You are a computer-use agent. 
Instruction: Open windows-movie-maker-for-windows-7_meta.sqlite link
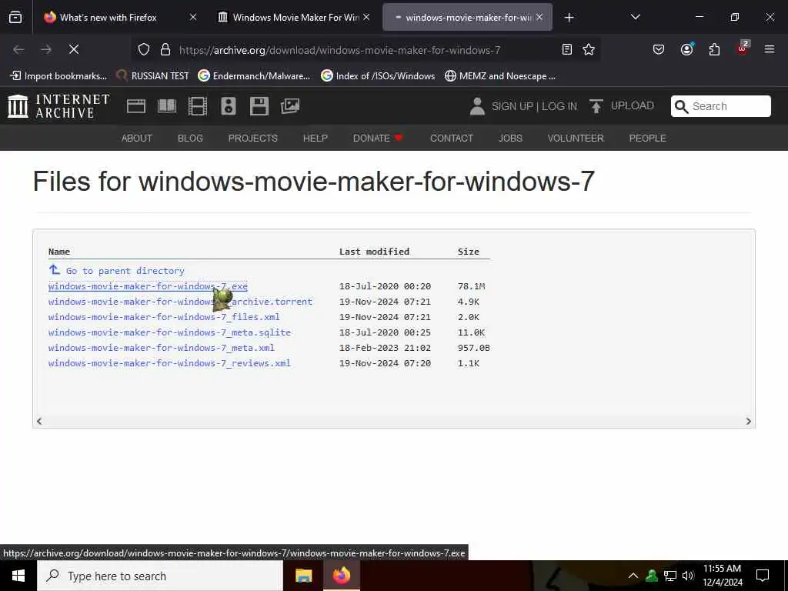(x=169, y=332)
